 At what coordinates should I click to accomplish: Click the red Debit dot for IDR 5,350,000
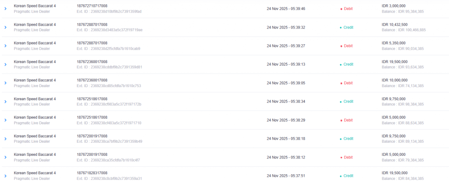pyautogui.click(x=341, y=46)
